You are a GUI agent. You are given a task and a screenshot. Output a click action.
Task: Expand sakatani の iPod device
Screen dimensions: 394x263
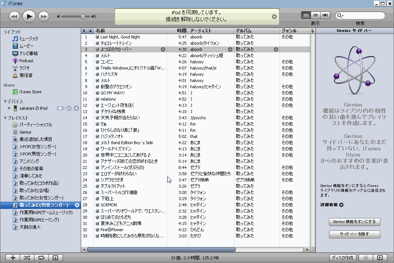tap(9, 108)
